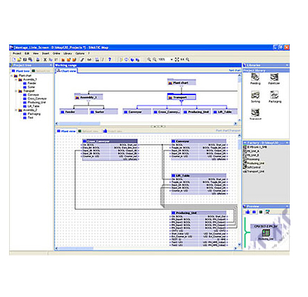The image size is (308, 297).
Task: Open the Library menu
Action: [68, 53]
